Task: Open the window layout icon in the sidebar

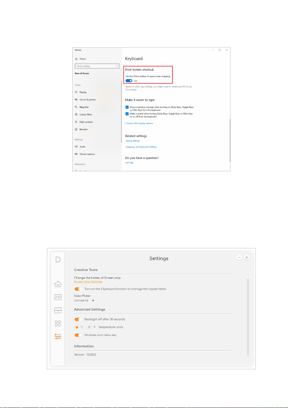Action: [x=58, y=310]
